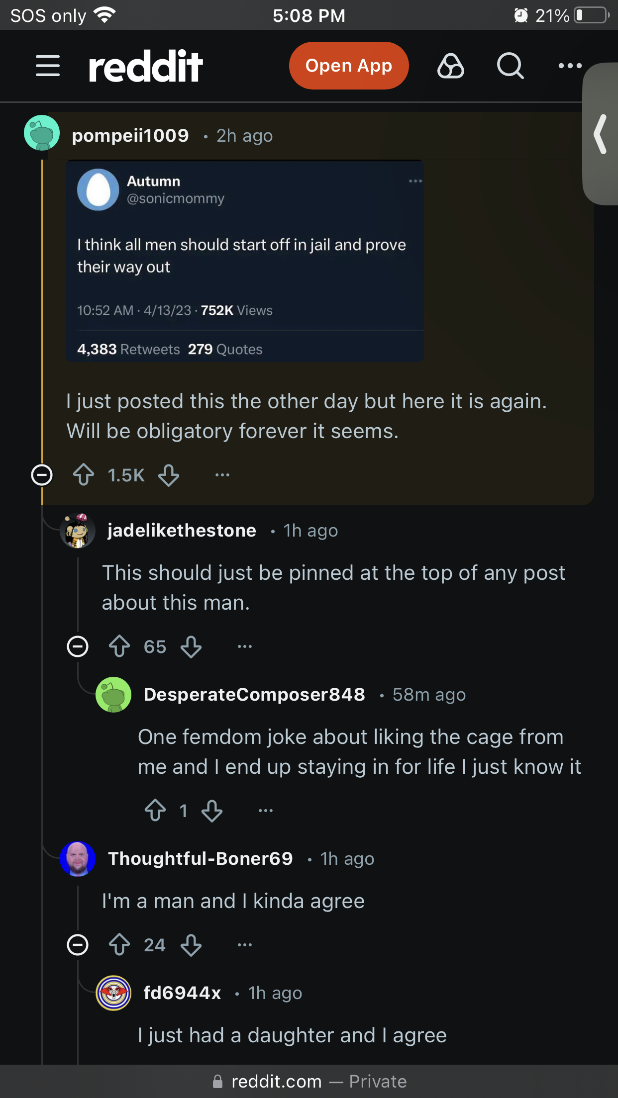The width and height of the screenshot is (618, 1098).
Task: Upvote pompeii1009's comment
Action: [84, 475]
